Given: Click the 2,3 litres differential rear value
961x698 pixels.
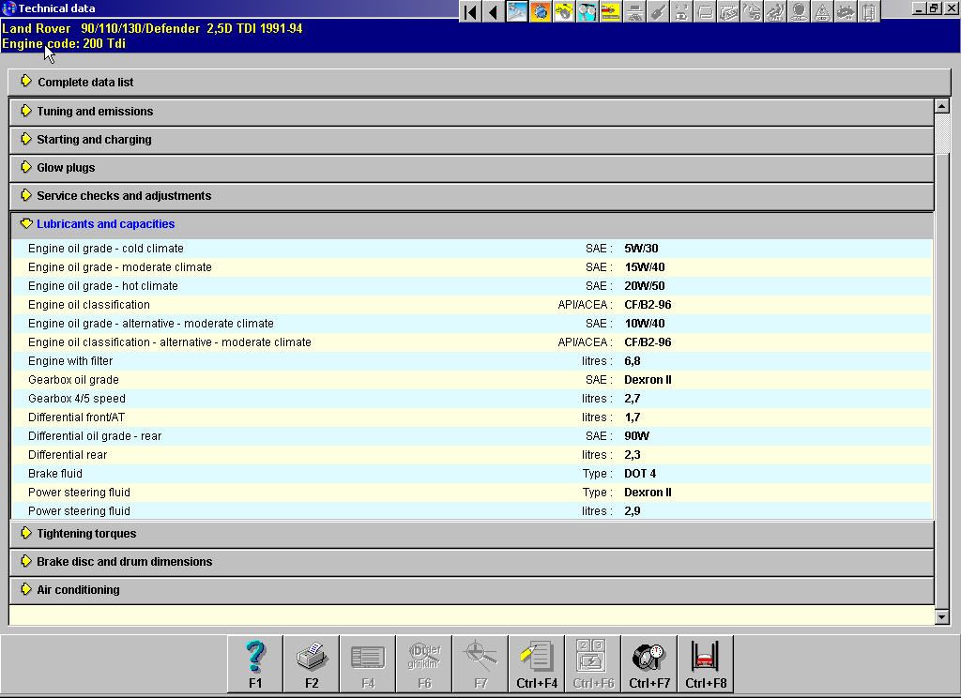Looking at the screenshot, I should coord(633,455).
